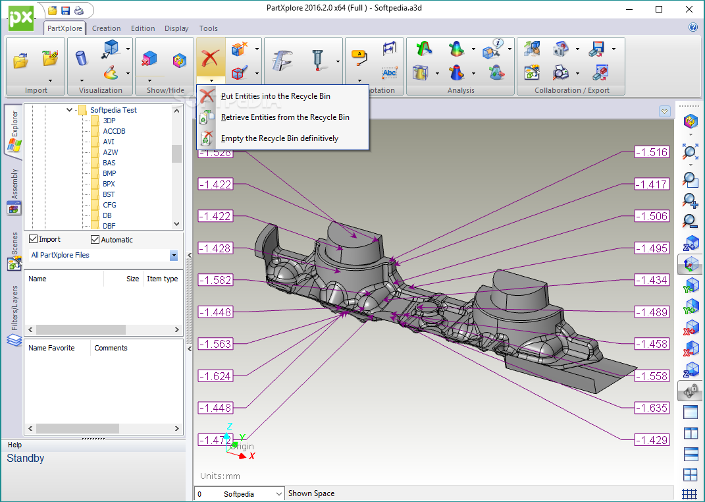Open the save export dropdown arrow
705x502 pixels.
(x=614, y=49)
